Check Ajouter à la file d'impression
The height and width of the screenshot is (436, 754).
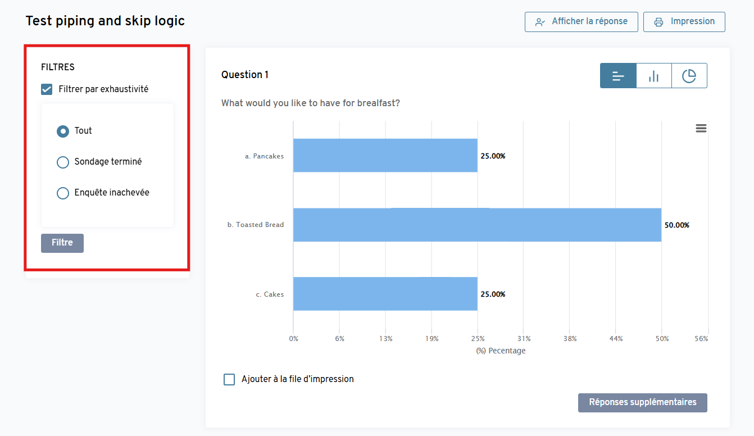pos(229,379)
